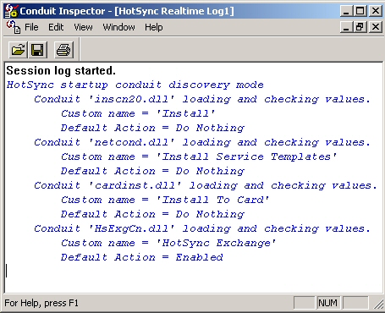The image size is (385, 313).
Task: Open the document system menu icon
Action: tap(14, 27)
